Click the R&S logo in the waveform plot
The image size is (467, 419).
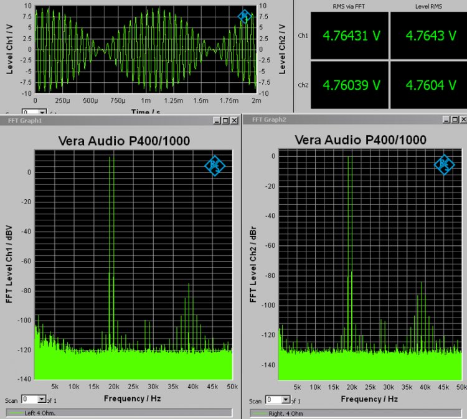(245, 16)
